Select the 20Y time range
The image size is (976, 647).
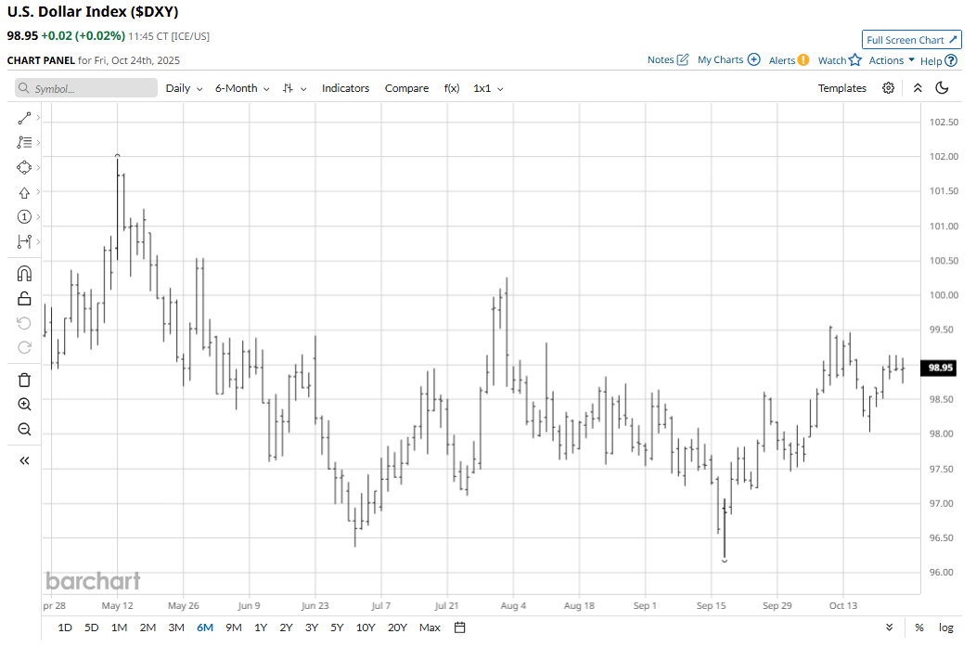coord(397,628)
